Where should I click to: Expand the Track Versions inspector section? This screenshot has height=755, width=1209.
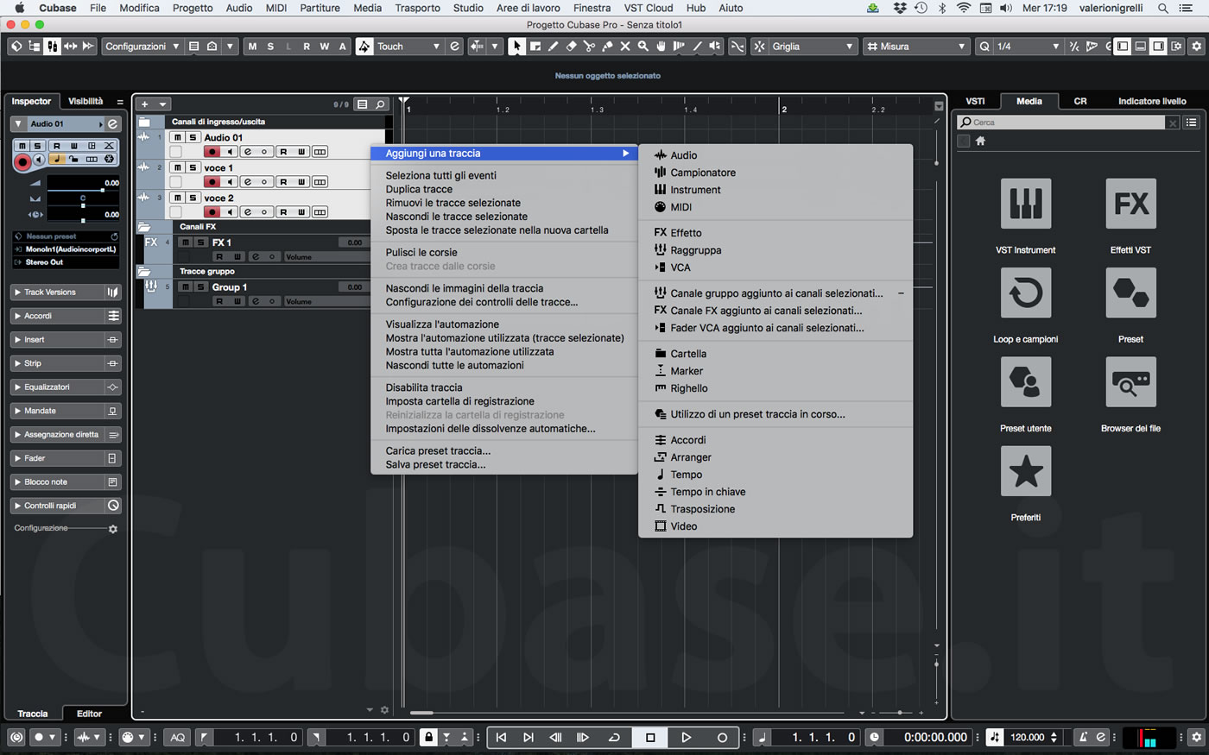[66, 293]
